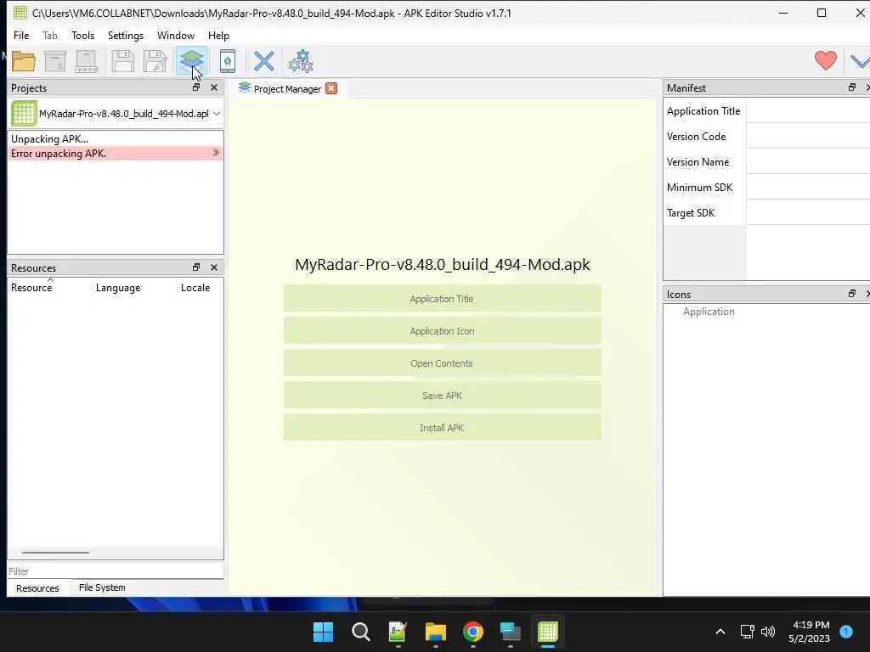The image size is (870, 652).
Task: Open Windows taskbar search
Action: coord(360,632)
